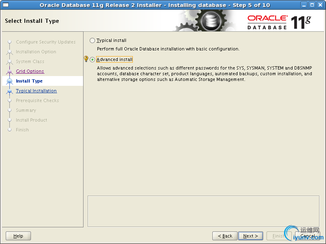326x244 pixels.
Task: Click the window menu icon in title bar
Action: (6, 5)
